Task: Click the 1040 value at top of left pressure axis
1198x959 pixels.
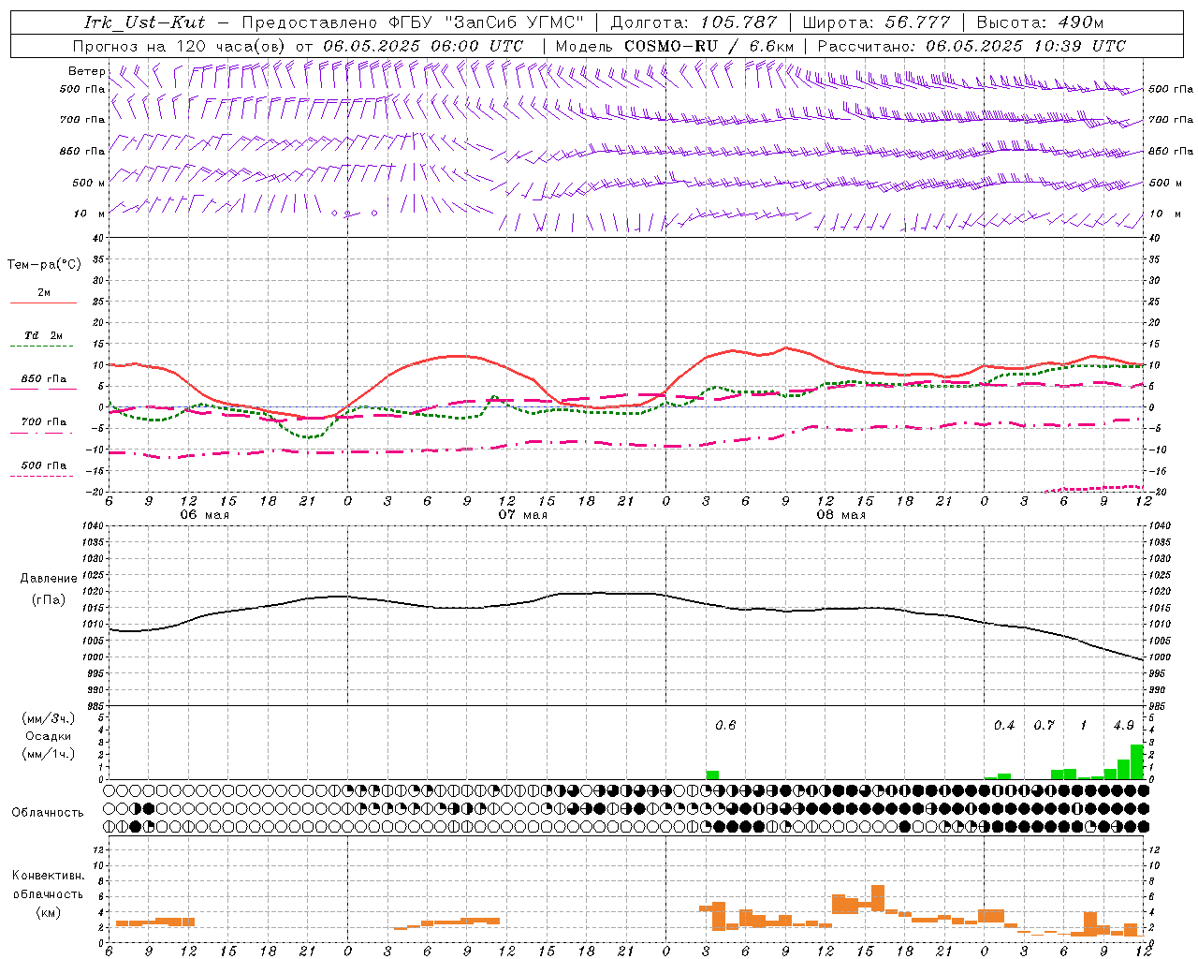Action: coord(93,525)
